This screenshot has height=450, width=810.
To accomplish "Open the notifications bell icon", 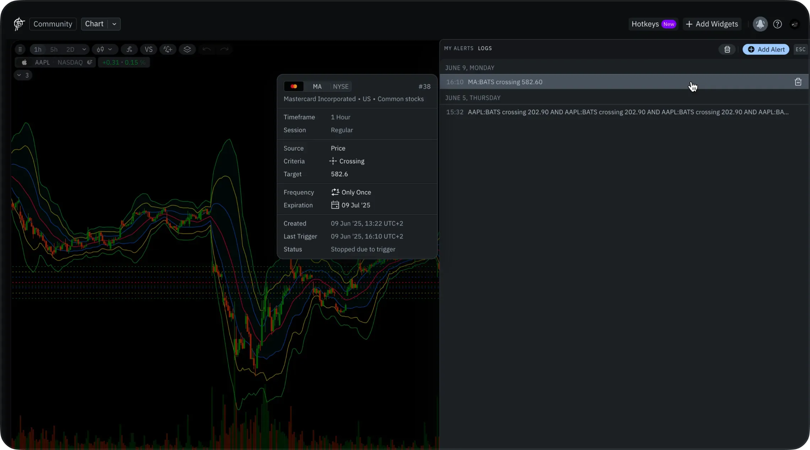I will tap(760, 24).
